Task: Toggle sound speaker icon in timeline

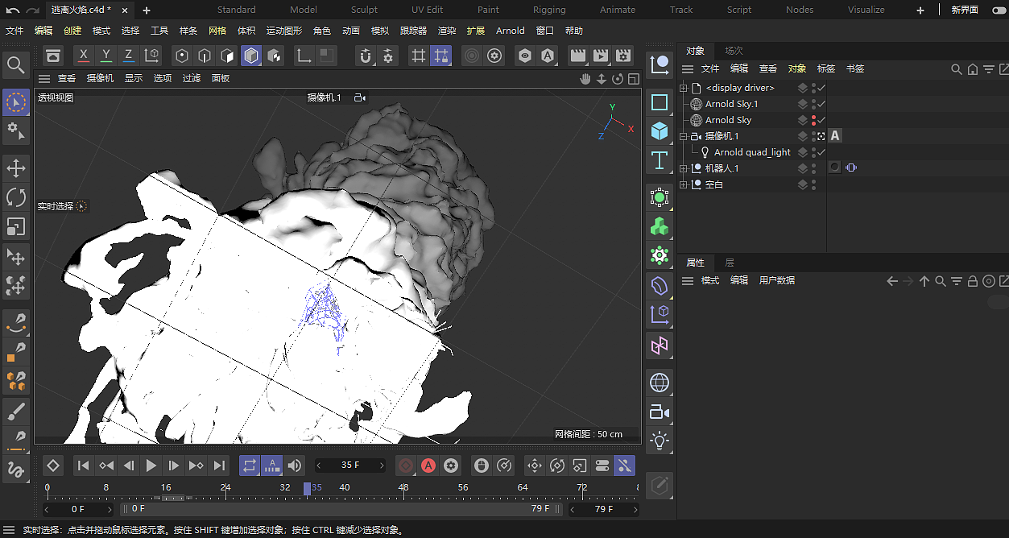Action: coord(295,466)
